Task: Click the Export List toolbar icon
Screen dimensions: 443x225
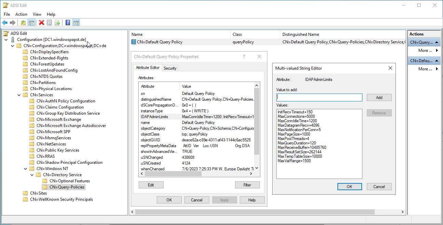Action: pyautogui.click(x=57, y=23)
